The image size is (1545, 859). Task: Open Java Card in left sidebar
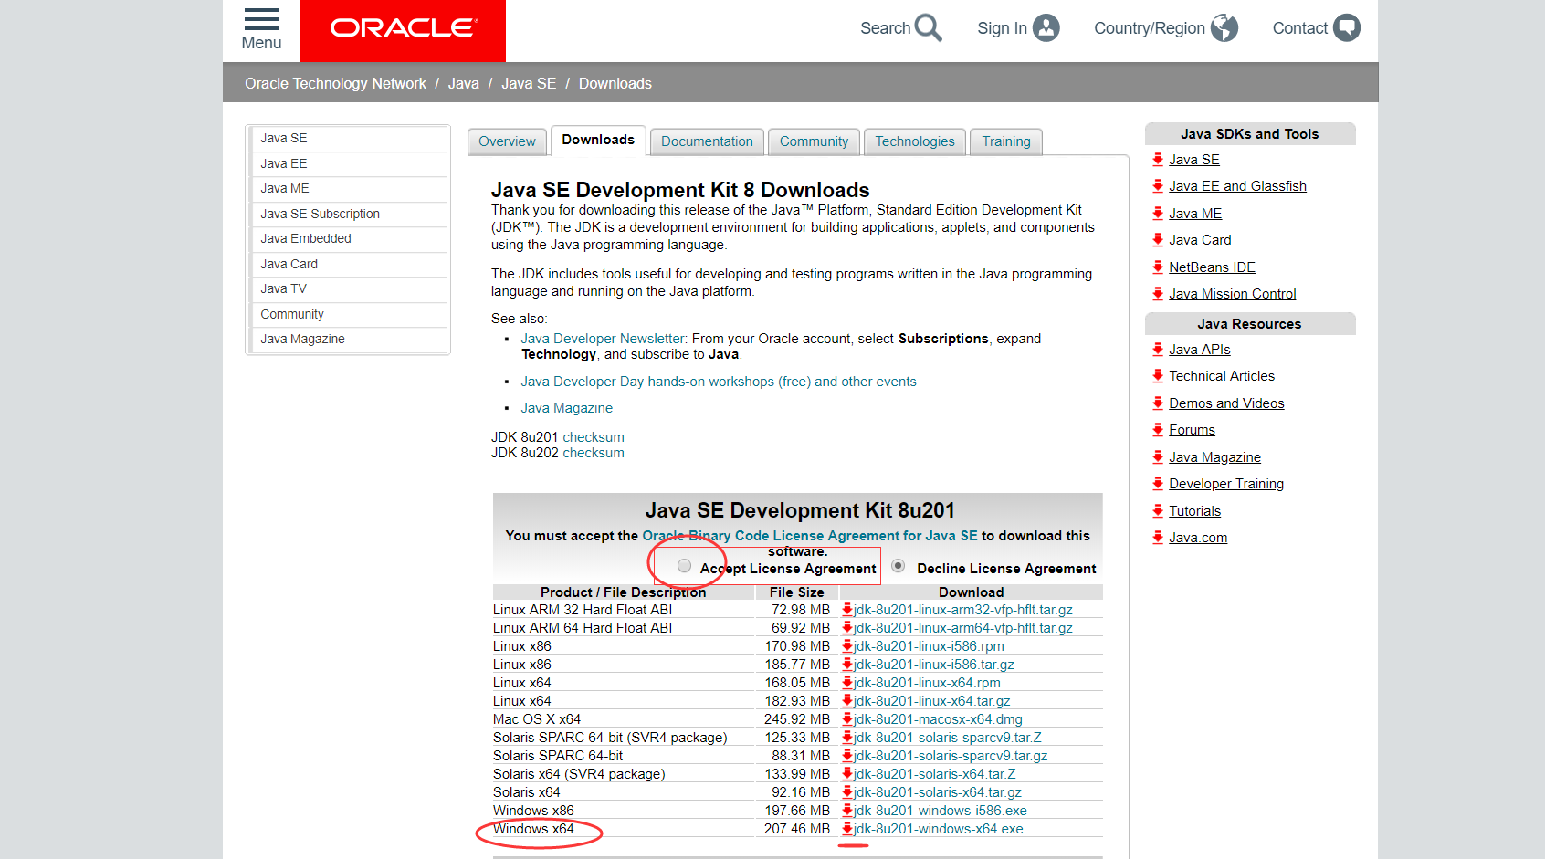(x=349, y=265)
